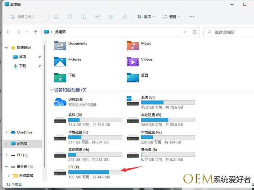Image resolution: width=254 pixels, height=190 pixels.
Task: Open the more options ellipsis menu
Action: (192, 17)
